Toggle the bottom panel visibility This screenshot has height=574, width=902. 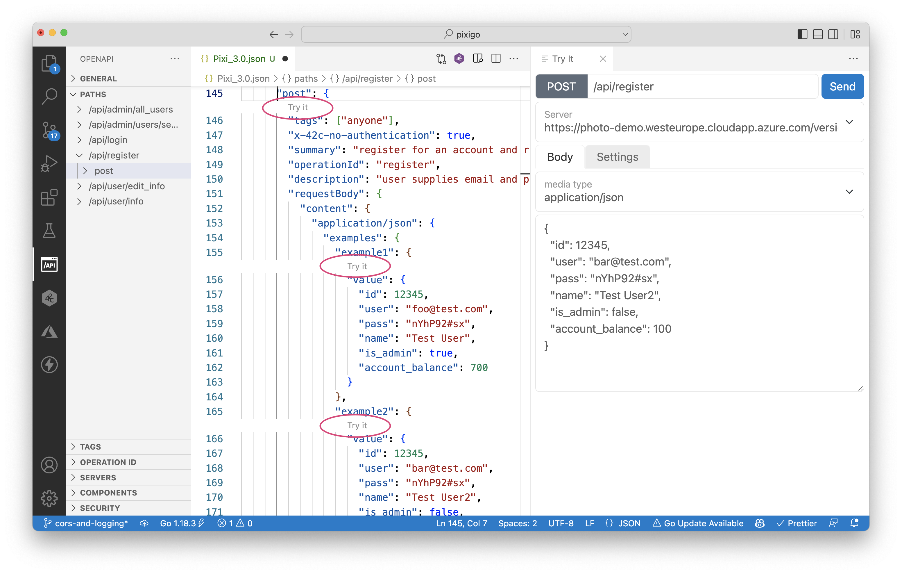click(817, 35)
